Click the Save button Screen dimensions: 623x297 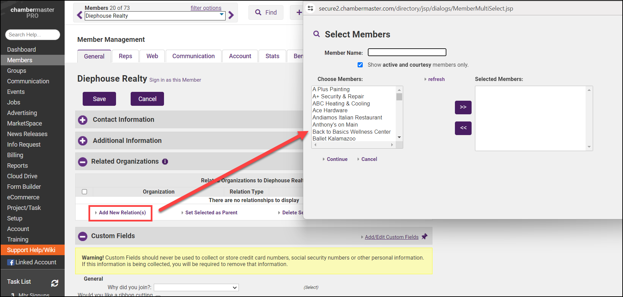point(99,99)
